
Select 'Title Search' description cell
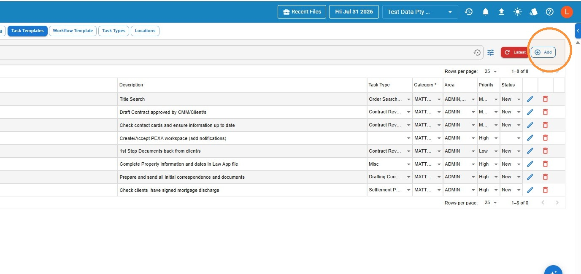[243, 99]
